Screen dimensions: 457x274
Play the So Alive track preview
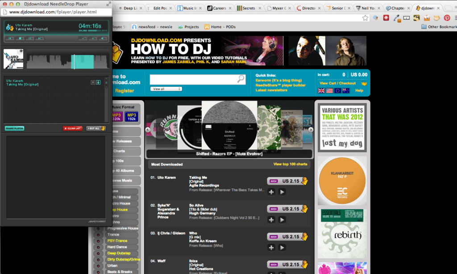point(282,220)
